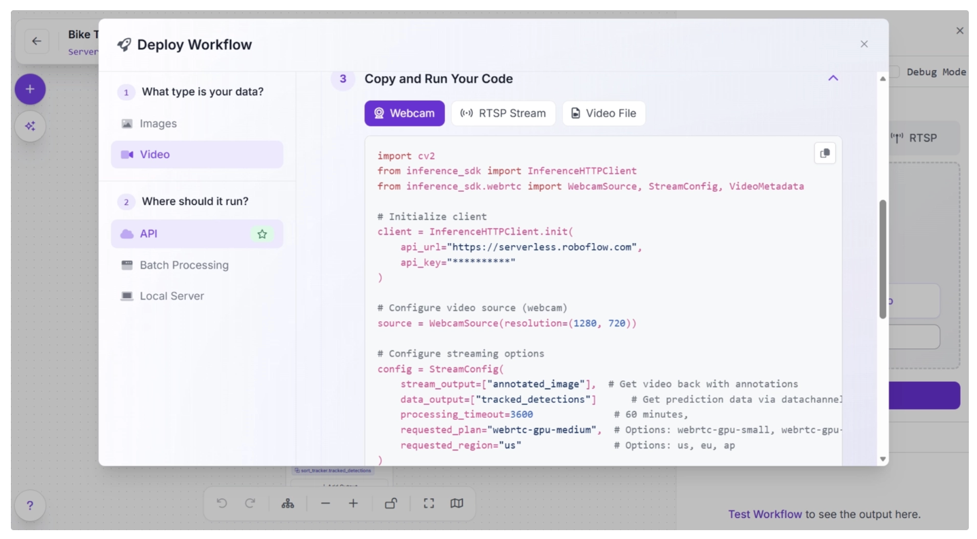The width and height of the screenshot is (977, 539).
Task: Close the Deploy Workflow dialog
Action: pyautogui.click(x=864, y=44)
